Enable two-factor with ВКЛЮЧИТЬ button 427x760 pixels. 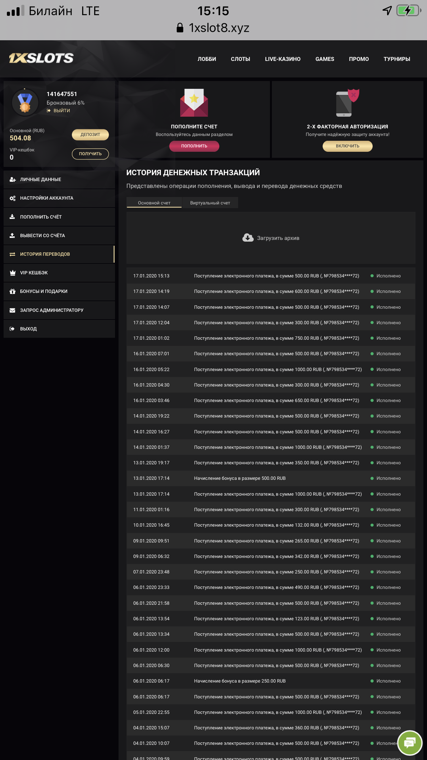click(347, 146)
